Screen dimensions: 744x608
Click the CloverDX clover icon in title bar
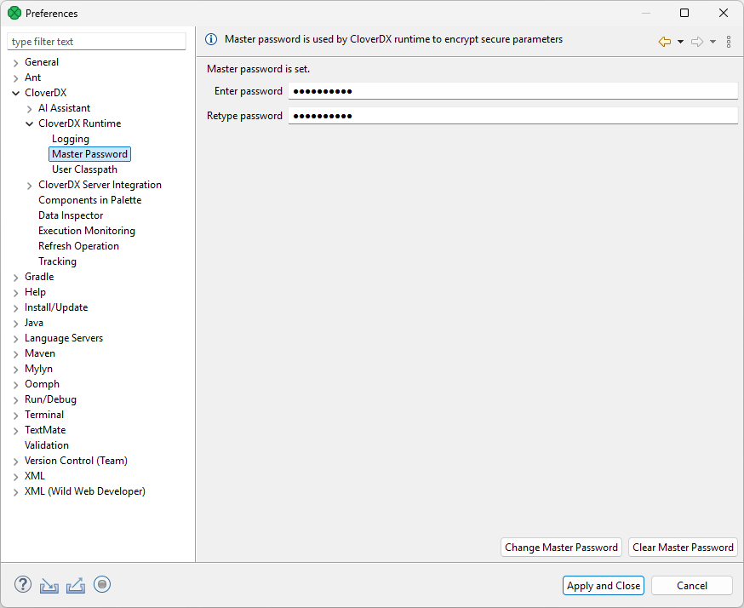[14, 13]
